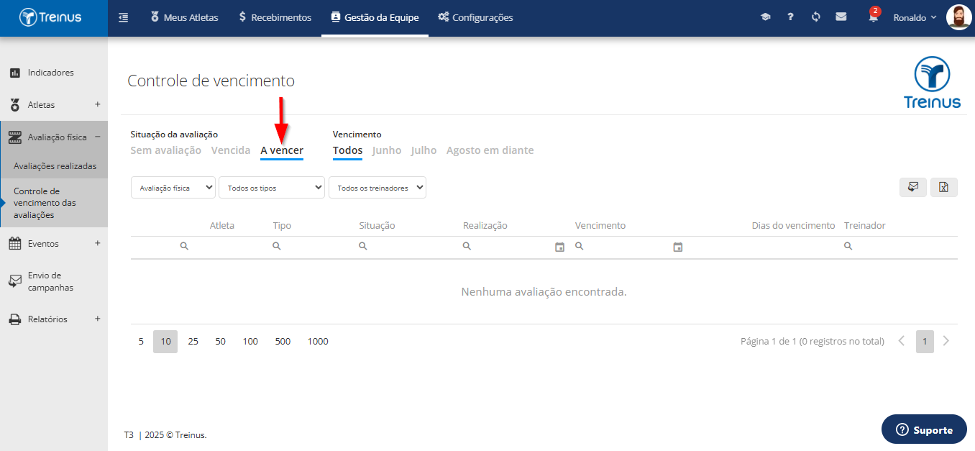
Task: Show 1000 records per page
Action: click(318, 342)
